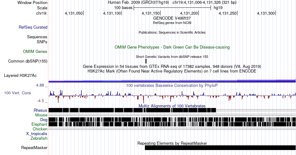Viewport: 296px width, 155px height.
Task: Click Publications: Sequences in Scientific Articles
Action: (x=172, y=32)
